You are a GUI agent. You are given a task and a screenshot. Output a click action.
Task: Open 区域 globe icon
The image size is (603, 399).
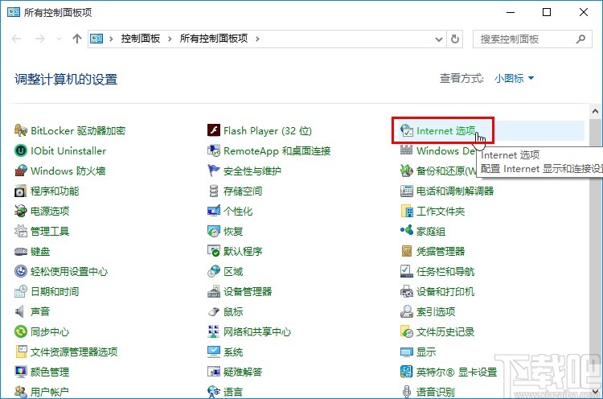tap(213, 271)
